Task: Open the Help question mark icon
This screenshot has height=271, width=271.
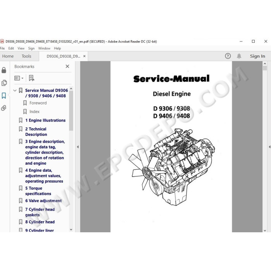Action: pyautogui.click(x=228, y=56)
